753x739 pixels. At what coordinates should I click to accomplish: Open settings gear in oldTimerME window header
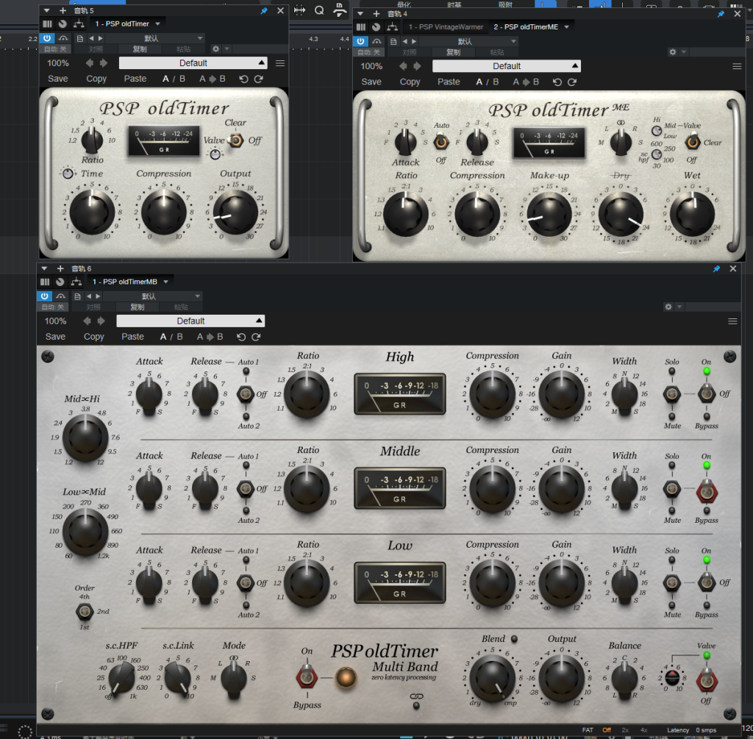[x=672, y=52]
